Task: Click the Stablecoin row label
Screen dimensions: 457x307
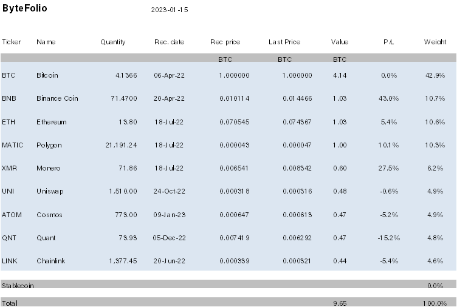Action: 18,286
